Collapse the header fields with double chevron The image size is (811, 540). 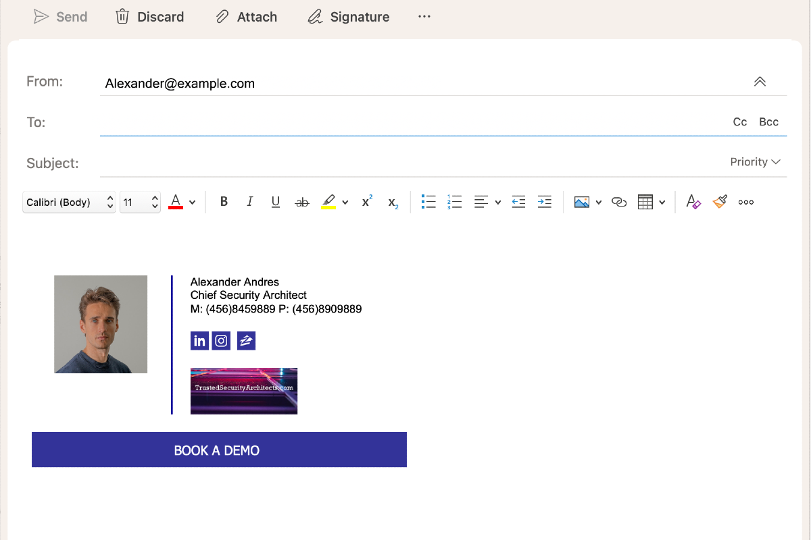coord(760,82)
